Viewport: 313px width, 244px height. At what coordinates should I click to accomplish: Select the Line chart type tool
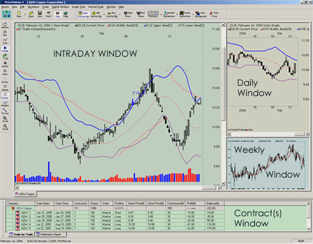[x=5, y=41]
